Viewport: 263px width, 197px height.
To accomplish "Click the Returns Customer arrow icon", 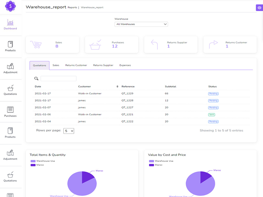I will (x=213, y=44).
